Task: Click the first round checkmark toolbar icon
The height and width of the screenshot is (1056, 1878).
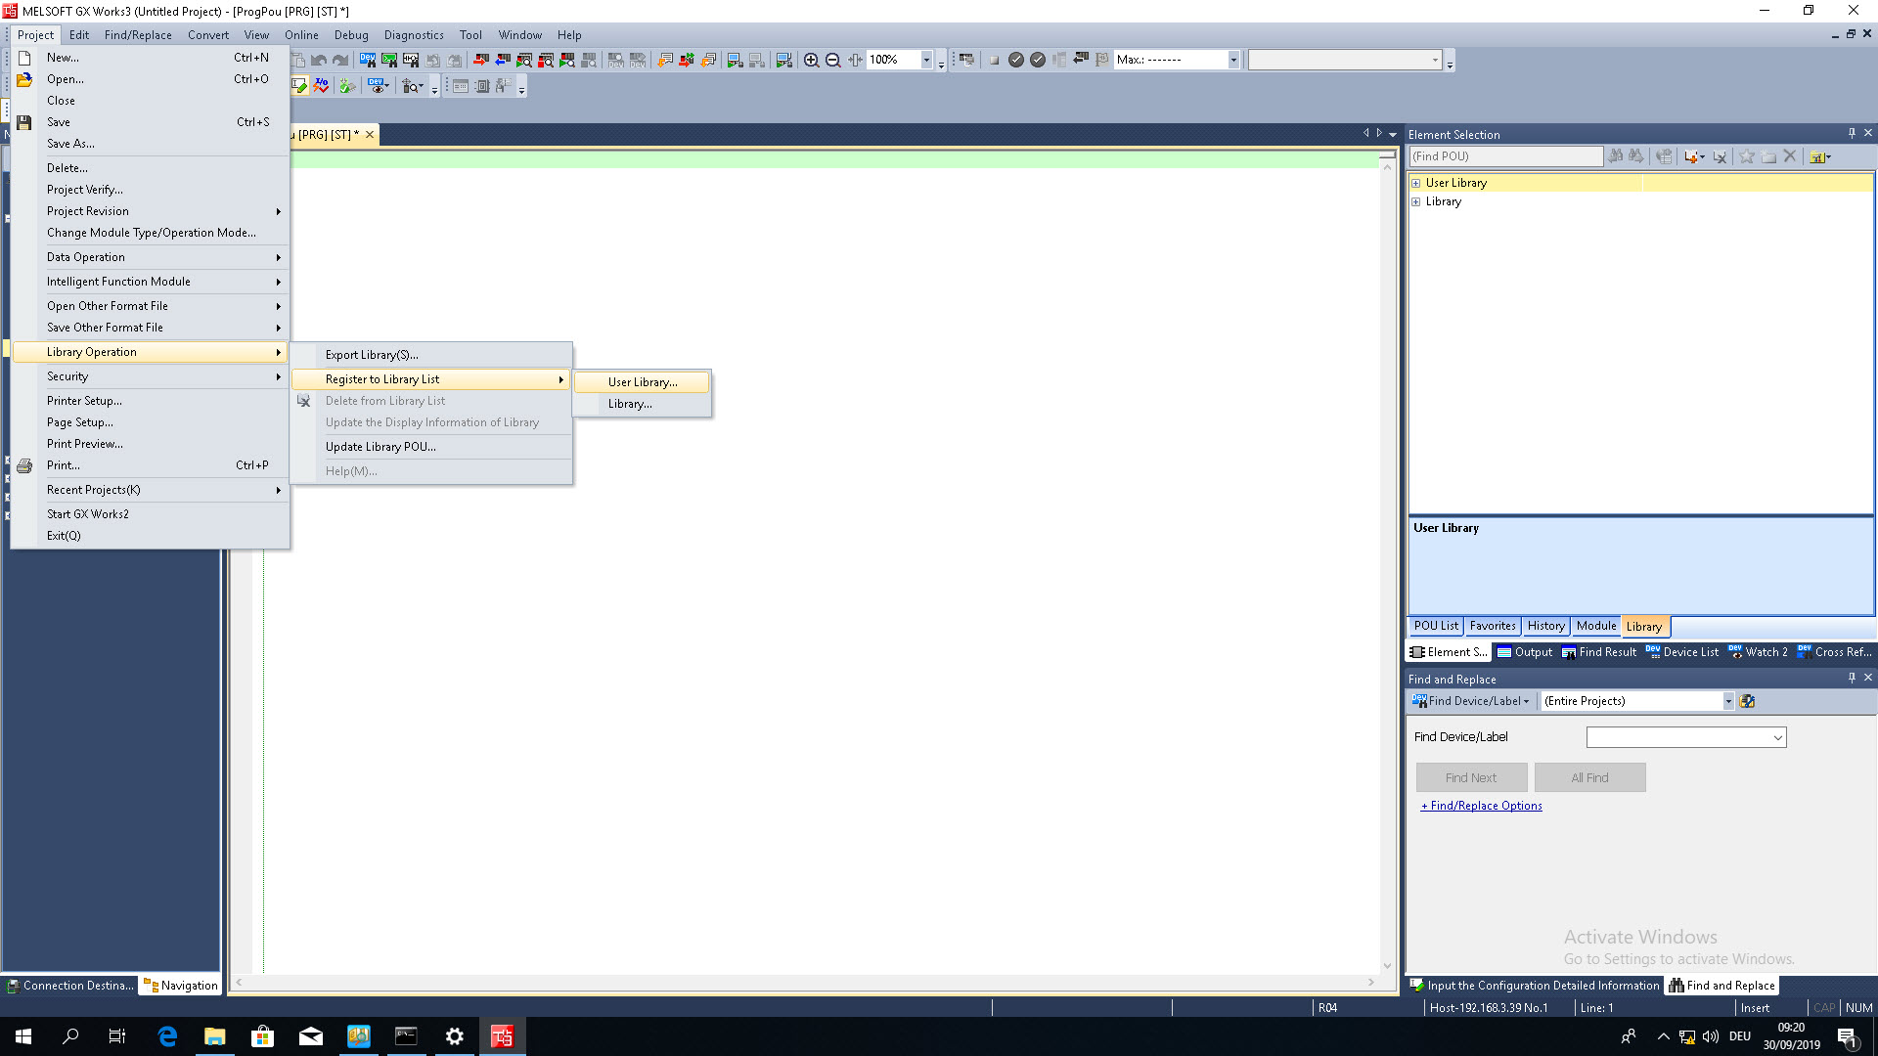Action: click(x=1016, y=61)
